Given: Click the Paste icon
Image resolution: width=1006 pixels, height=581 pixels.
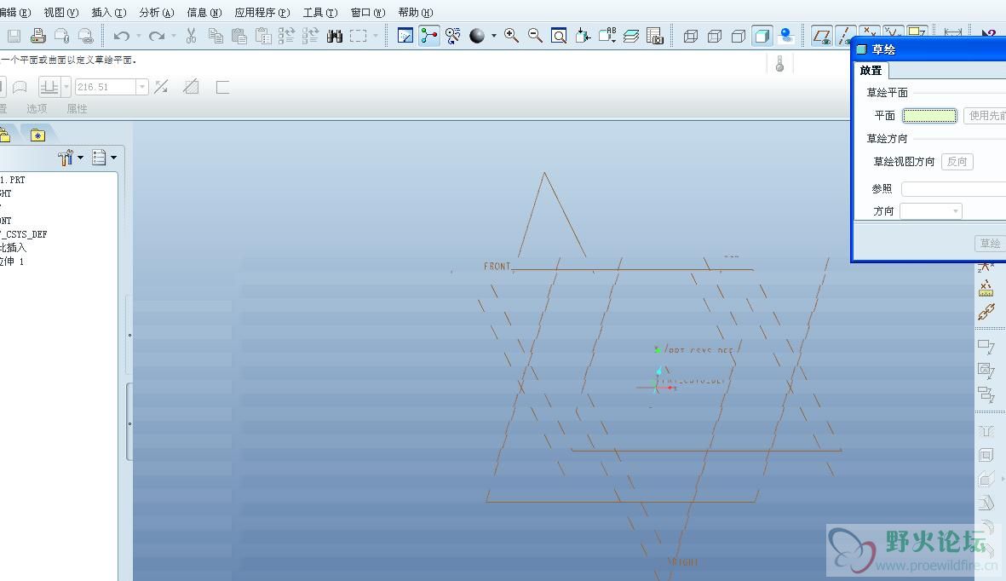Looking at the screenshot, I should pos(239,36).
